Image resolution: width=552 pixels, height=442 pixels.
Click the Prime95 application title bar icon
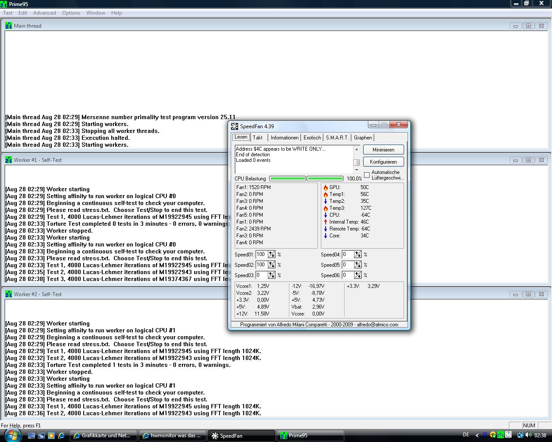[x=4, y=4]
